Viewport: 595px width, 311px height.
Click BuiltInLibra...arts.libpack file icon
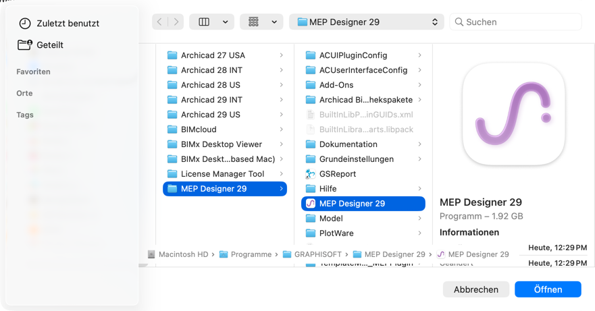tap(311, 130)
